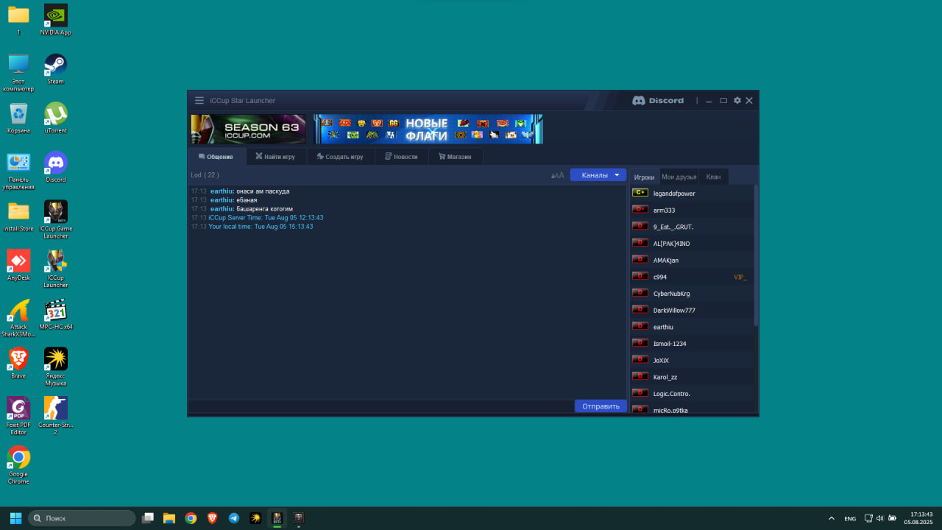Select the Counter-Strike 2 desktop icon
Viewport: 942px width, 530px height.
56,416
